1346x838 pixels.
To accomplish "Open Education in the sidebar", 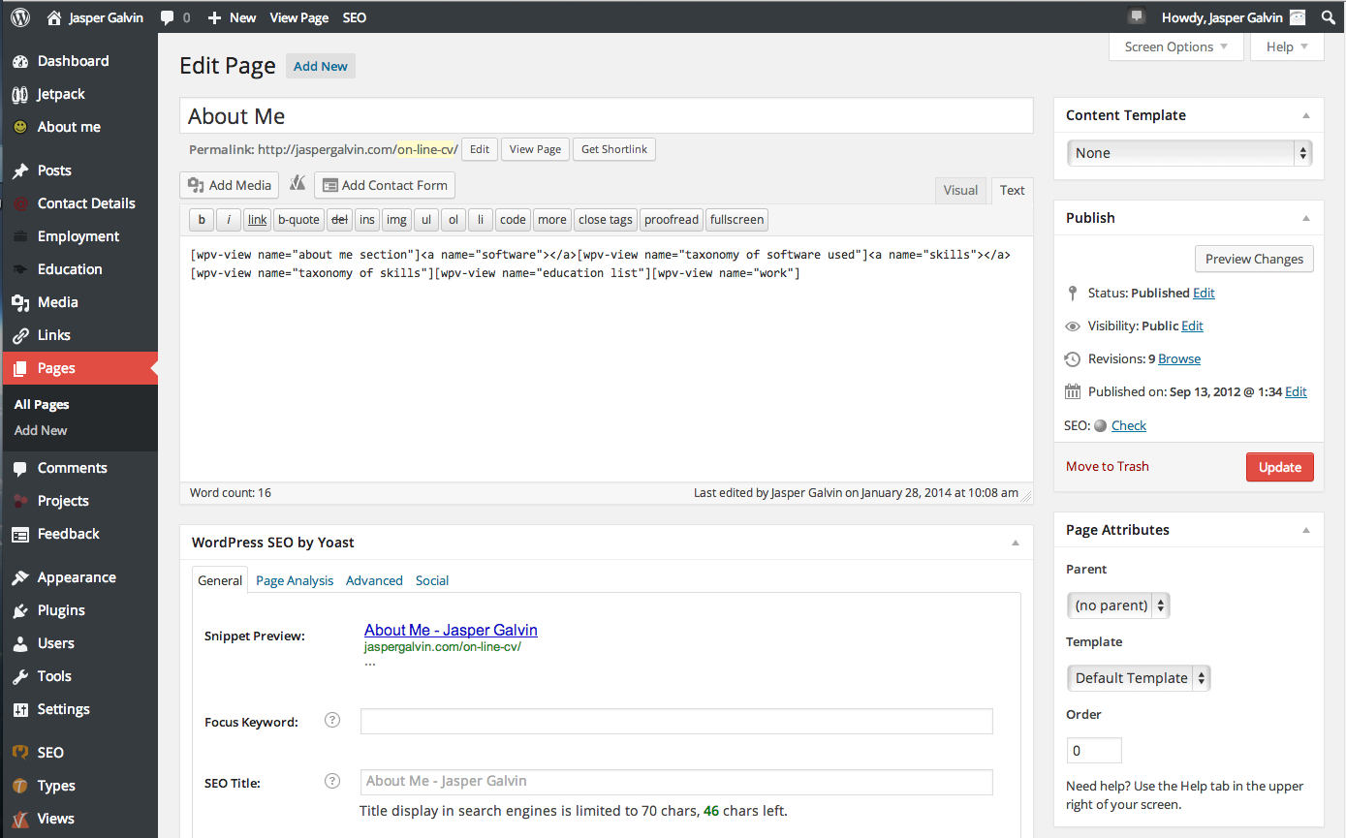I will pyautogui.click(x=70, y=269).
